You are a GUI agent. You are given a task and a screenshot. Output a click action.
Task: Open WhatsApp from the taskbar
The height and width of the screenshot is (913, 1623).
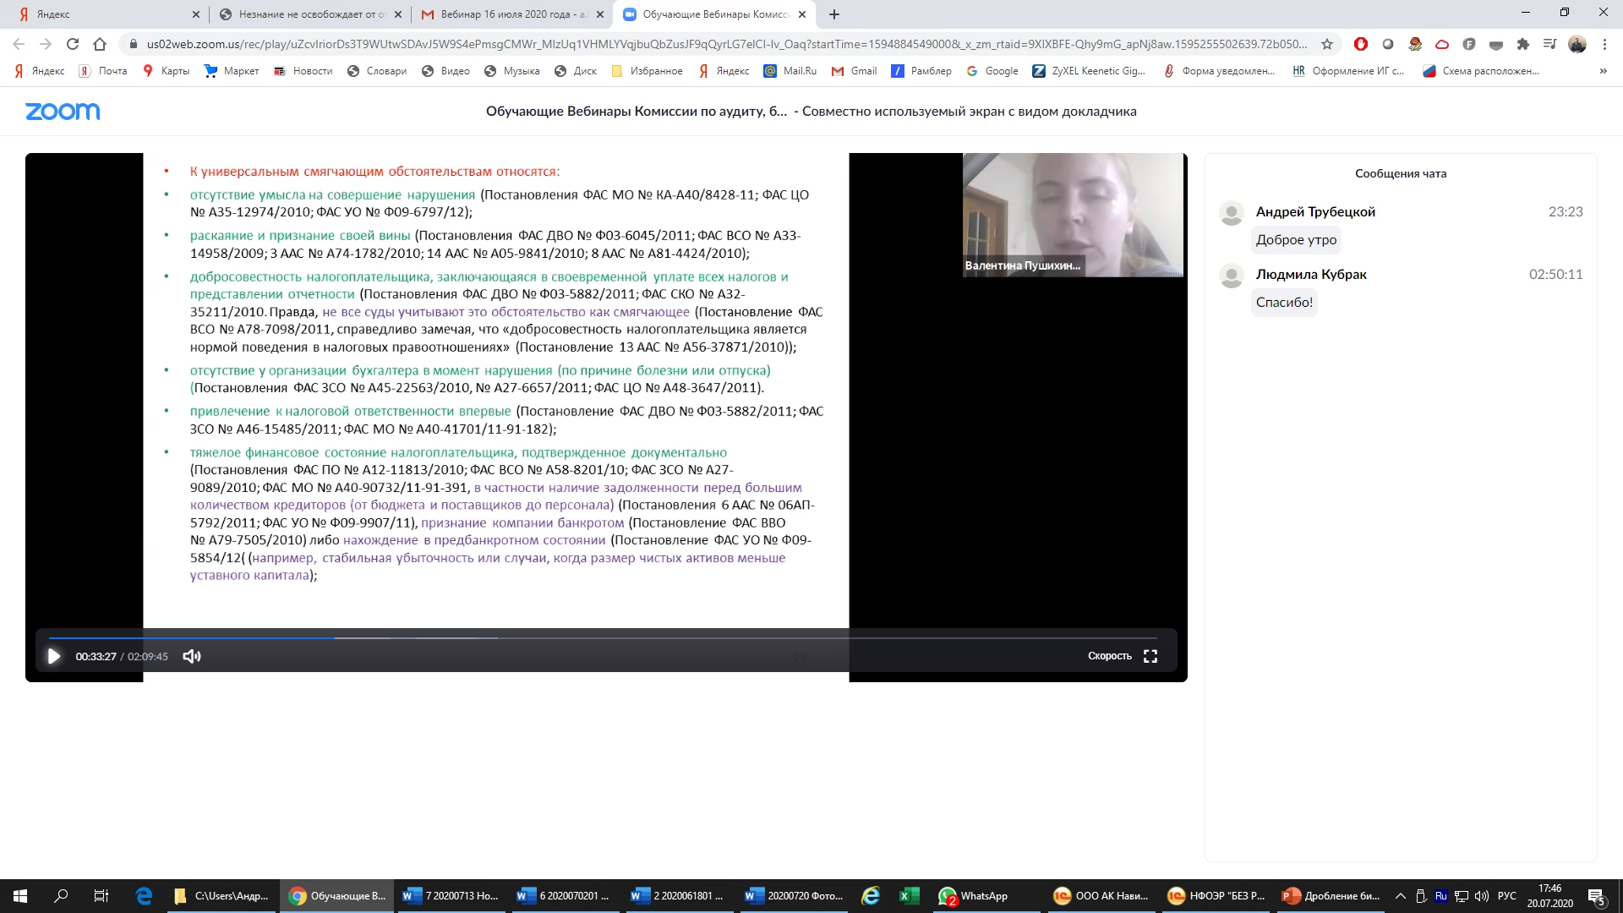[x=974, y=896]
